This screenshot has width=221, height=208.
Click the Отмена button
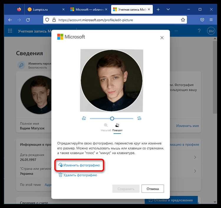coord(153,189)
